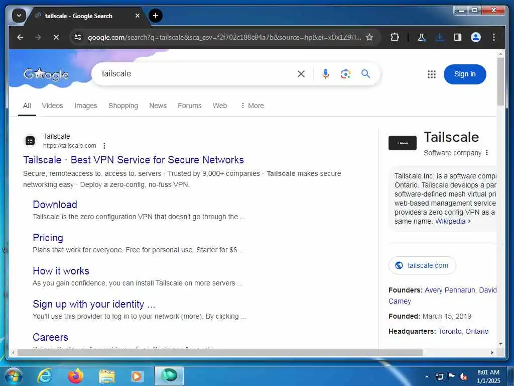Image resolution: width=514 pixels, height=386 pixels.
Task: Open the browser three-dot menu
Action: click(x=494, y=37)
